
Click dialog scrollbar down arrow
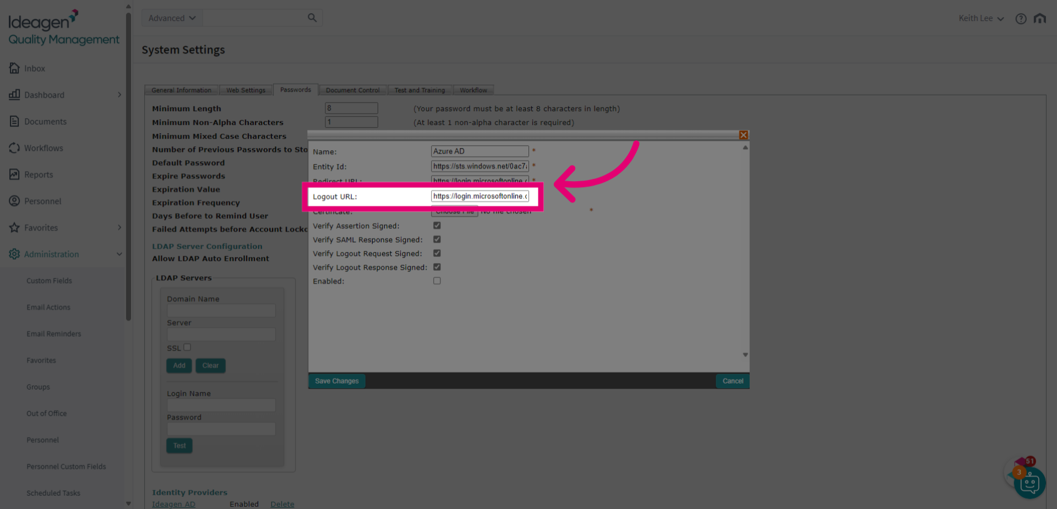pyautogui.click(x=745, y=355)
